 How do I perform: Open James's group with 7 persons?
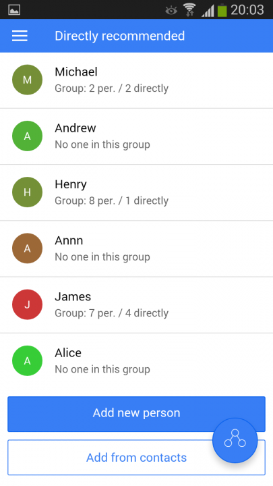tap(136, 305)
